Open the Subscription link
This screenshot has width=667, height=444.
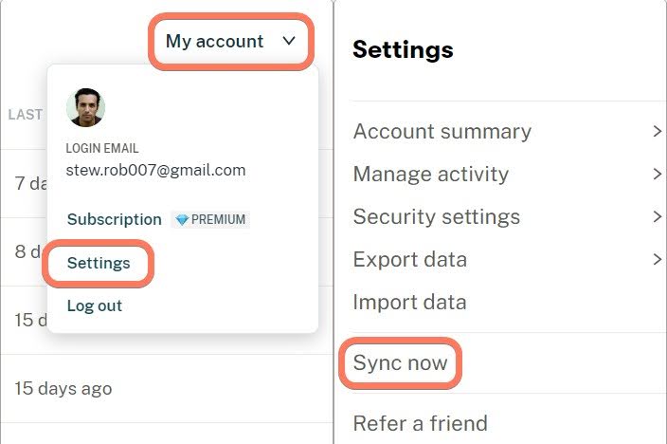(x=114, y=219)
